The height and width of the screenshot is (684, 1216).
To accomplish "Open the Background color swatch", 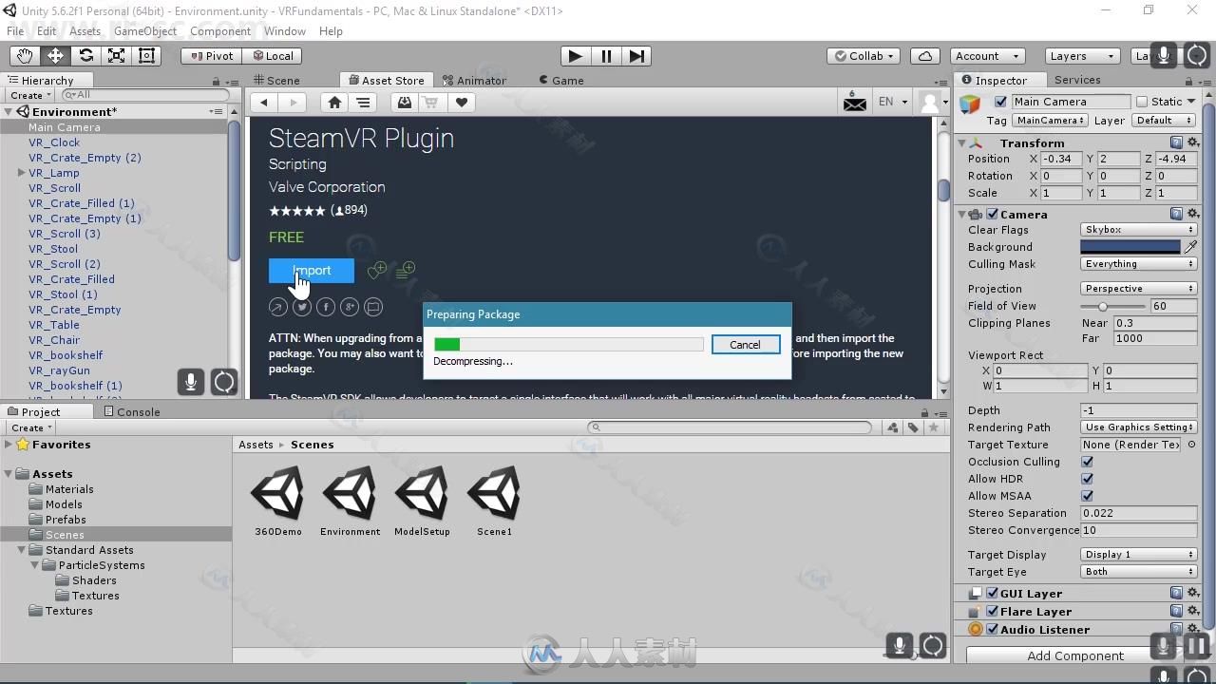I will coord(1130,247).
